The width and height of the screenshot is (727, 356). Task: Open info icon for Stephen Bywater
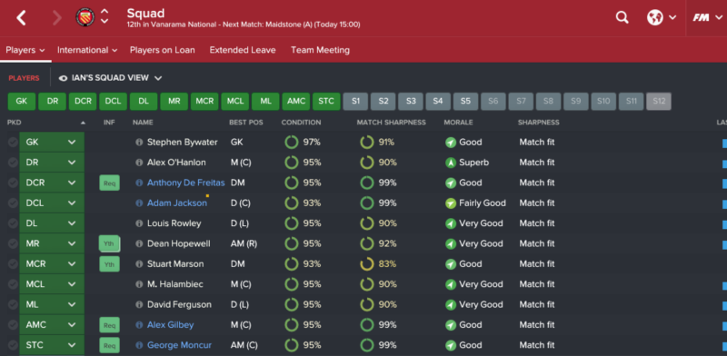(x=139, y=143)
